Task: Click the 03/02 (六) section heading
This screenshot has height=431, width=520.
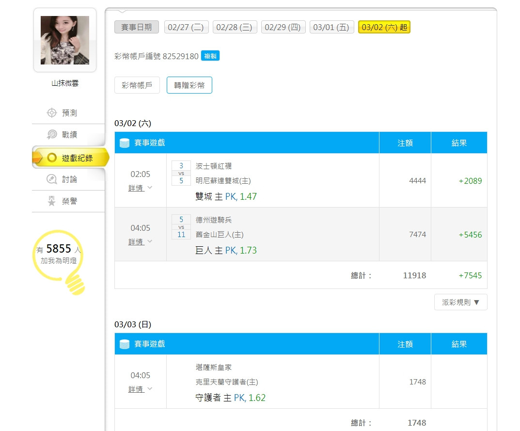Action: pos(133,124)
